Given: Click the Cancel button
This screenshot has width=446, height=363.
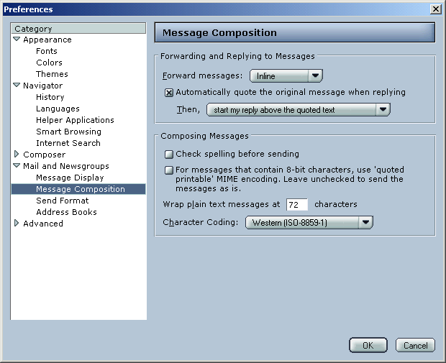Looking at the screenshot, I should [415, 345].
